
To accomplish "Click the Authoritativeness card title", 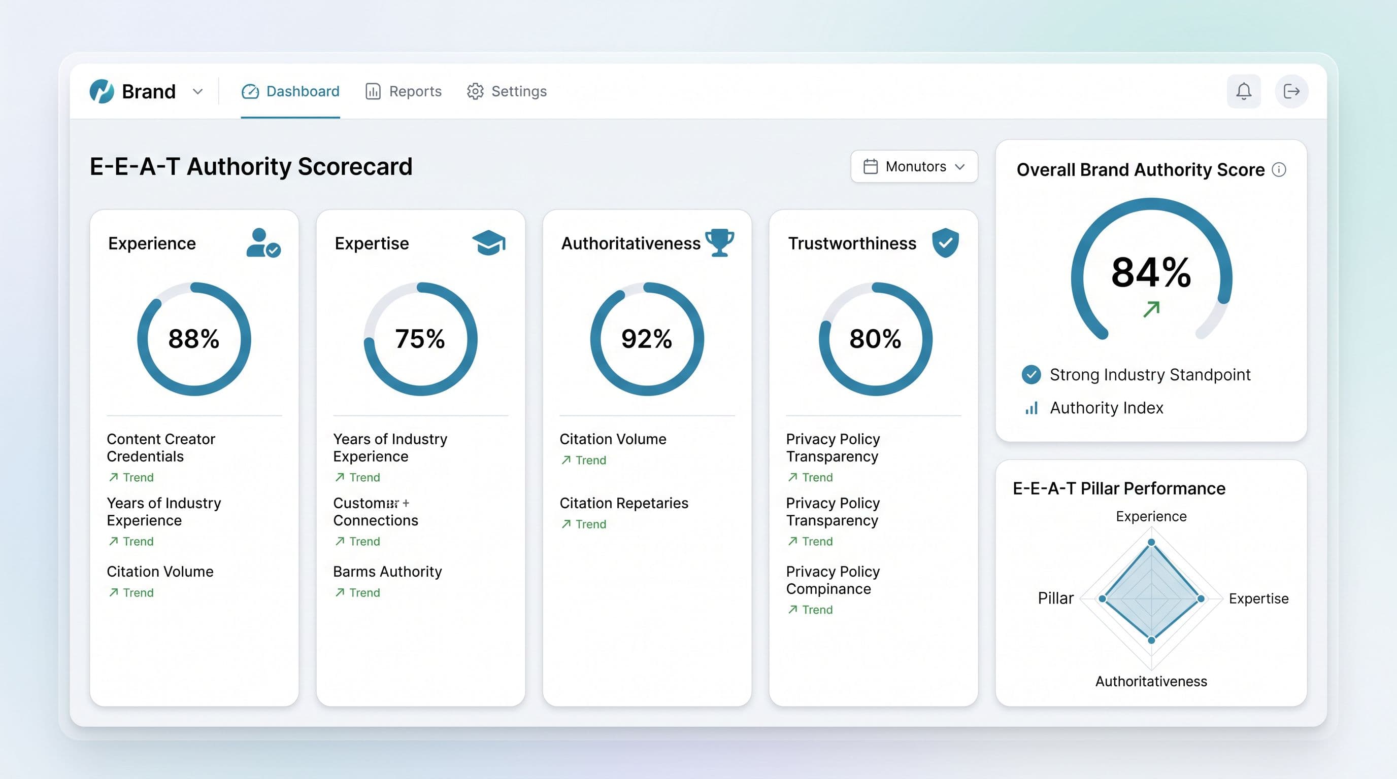I will 630,243.
